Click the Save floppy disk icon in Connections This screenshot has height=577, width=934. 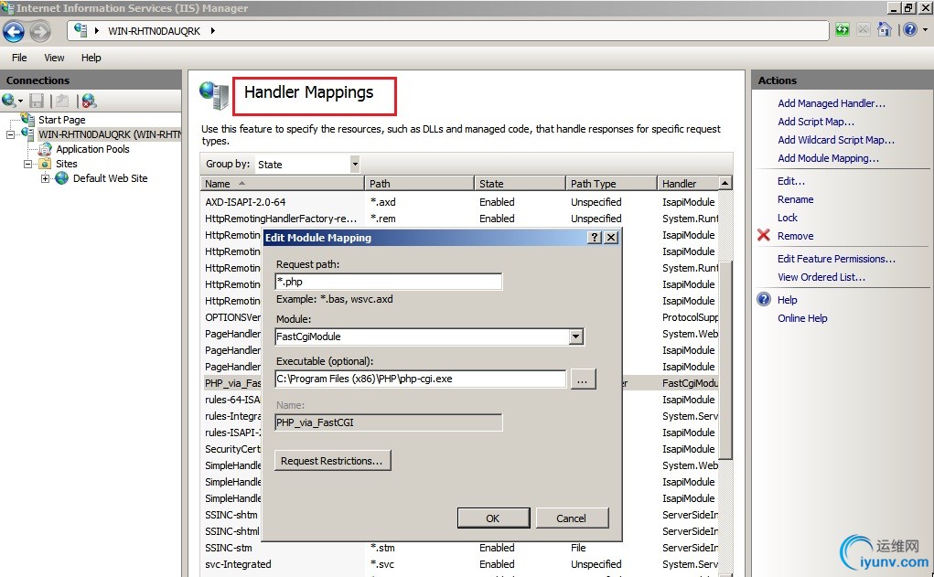point(37,101)
